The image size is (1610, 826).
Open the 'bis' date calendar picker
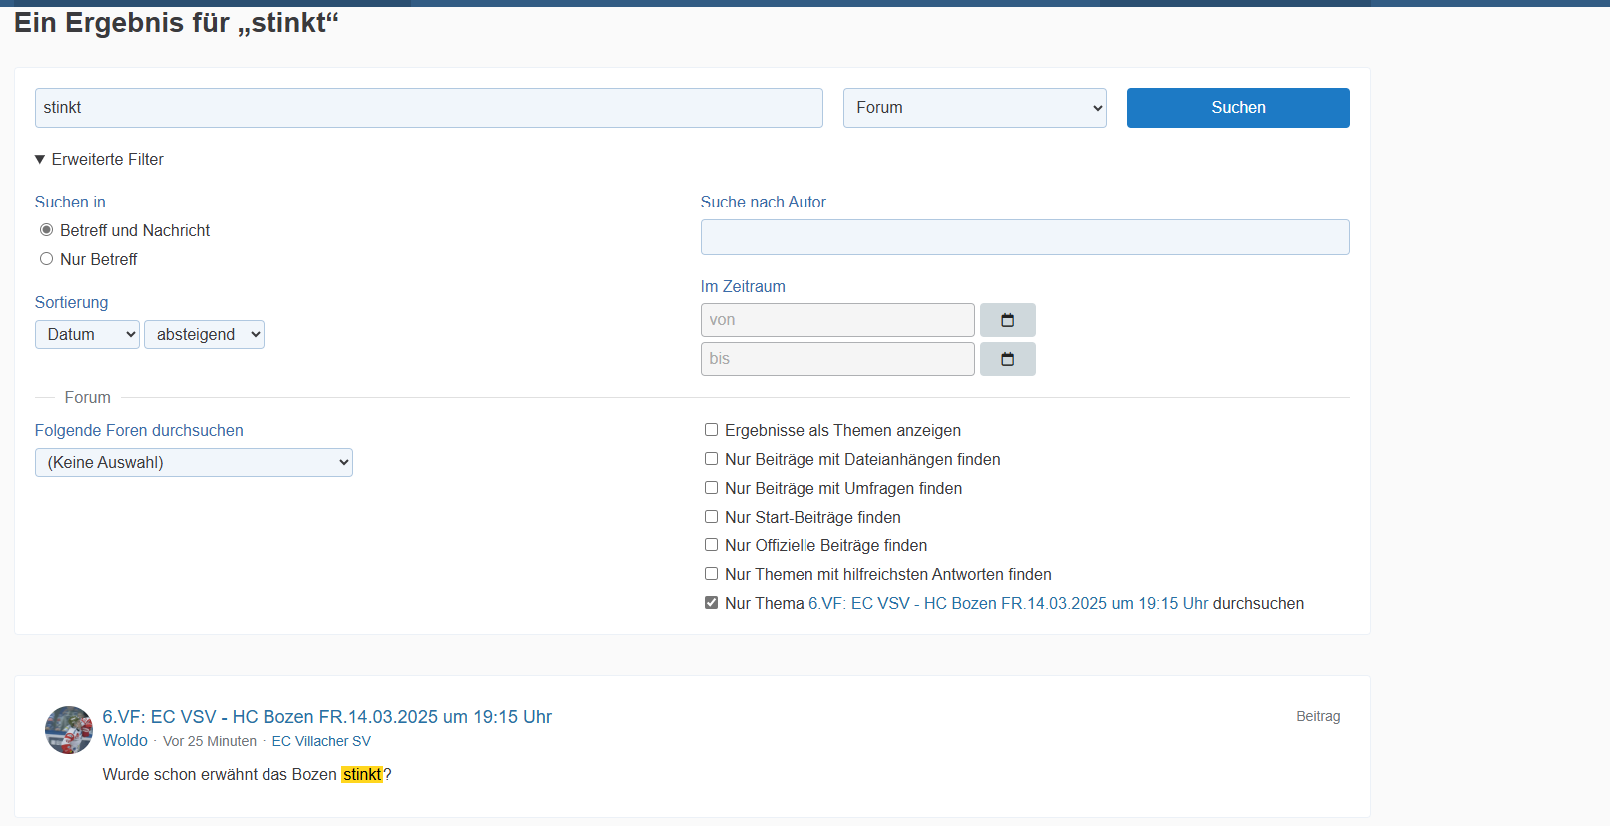1007,359
